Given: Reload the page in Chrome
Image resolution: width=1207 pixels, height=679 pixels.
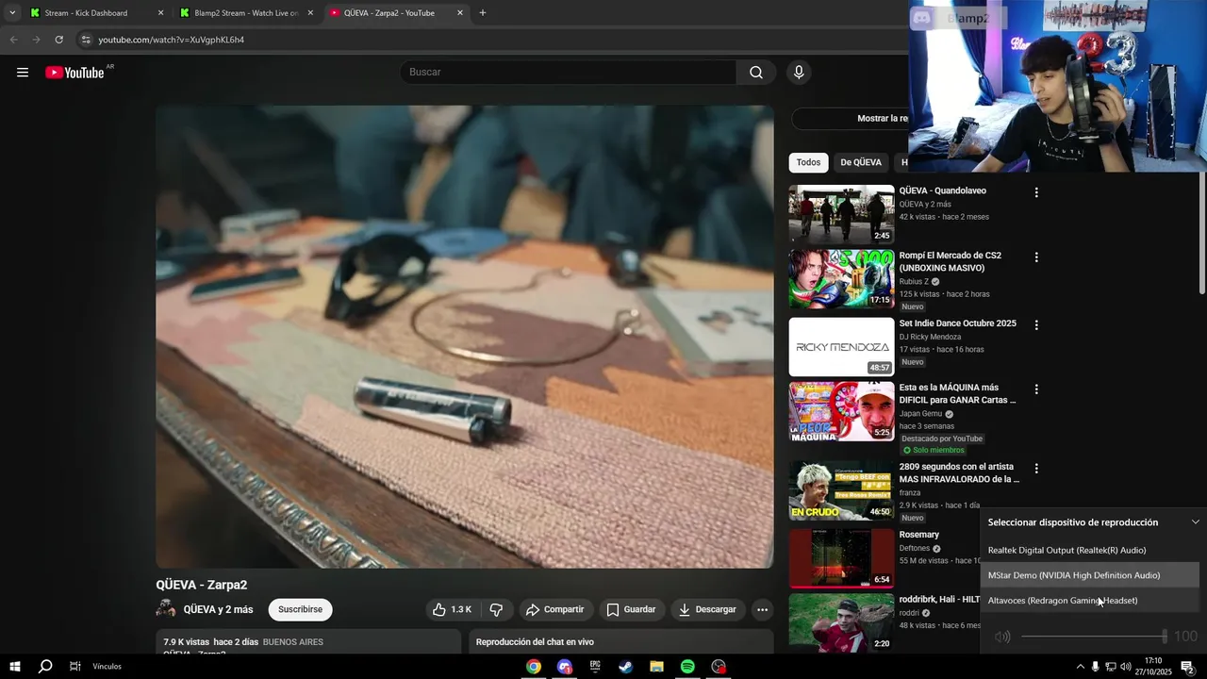Looking at the screenshot, I should (58, 40).
